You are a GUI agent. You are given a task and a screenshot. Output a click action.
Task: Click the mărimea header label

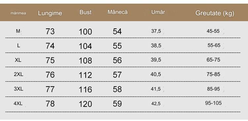coord(18,13)
